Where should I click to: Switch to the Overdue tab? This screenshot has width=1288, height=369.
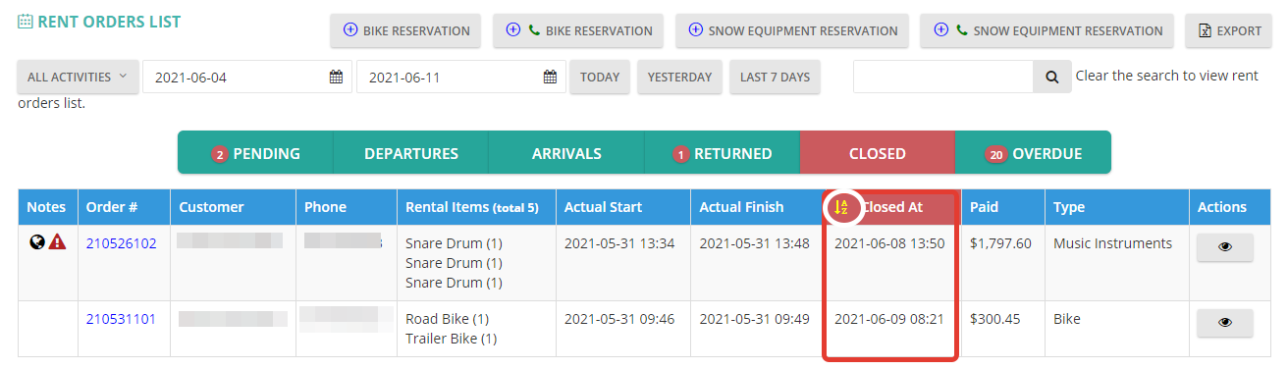[1034, 153]
